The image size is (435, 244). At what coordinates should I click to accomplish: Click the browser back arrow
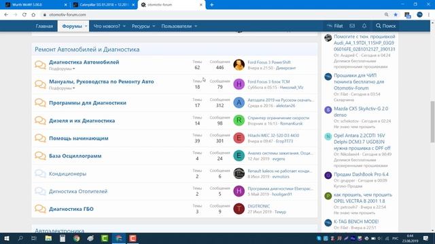[6, 15]
